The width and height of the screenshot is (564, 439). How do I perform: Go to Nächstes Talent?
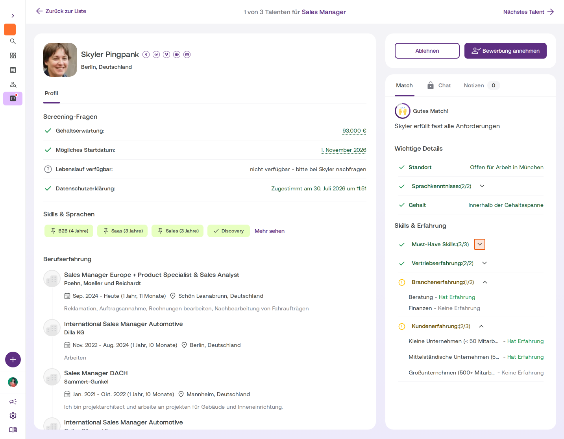click(529, 12)
